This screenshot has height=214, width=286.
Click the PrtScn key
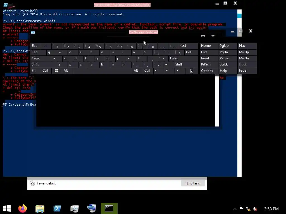coord(209,64)
